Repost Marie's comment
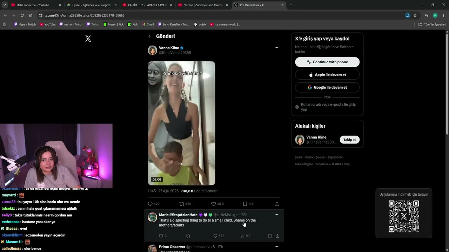The height and width of the screenshot is (252, 449). click(x=188, y=236)
